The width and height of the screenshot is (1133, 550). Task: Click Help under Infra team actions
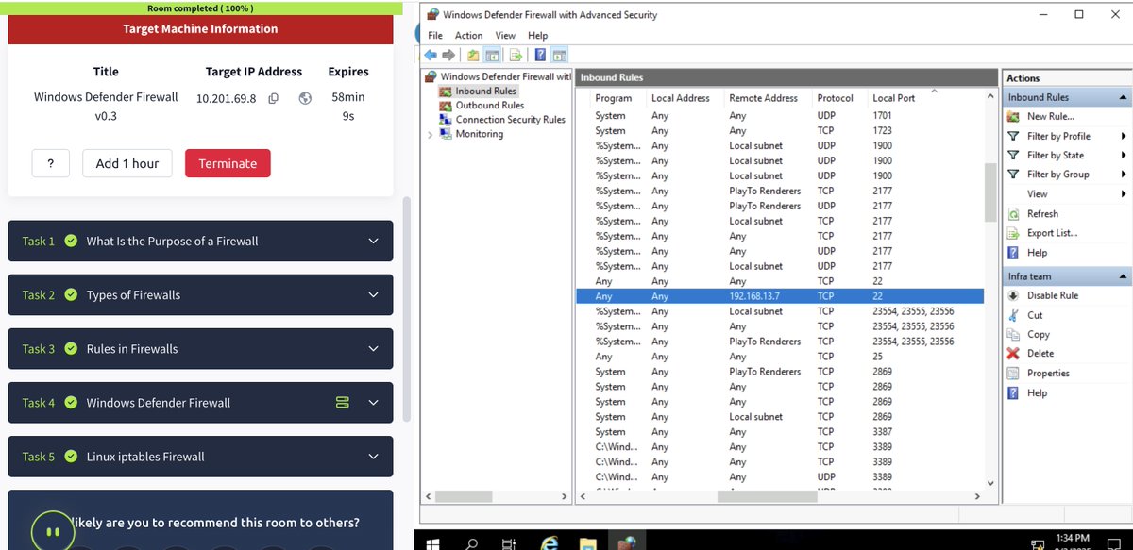point(1037,393)
